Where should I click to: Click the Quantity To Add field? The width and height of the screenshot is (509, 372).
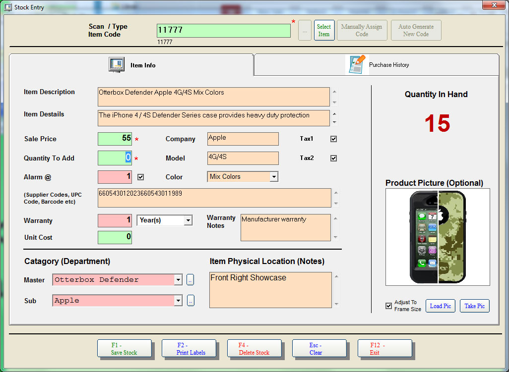click(x=115, y=158)
